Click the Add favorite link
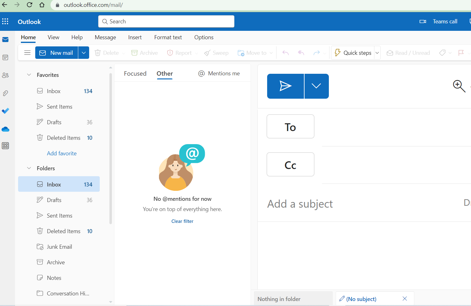 pos(62,153)
